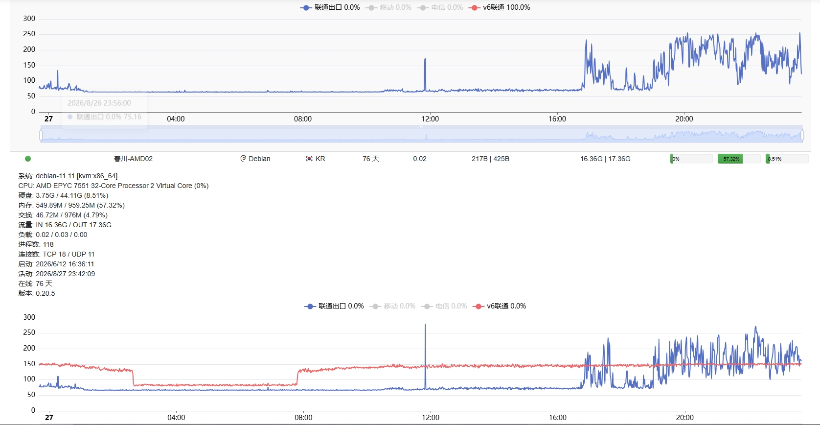Click right handle of the zoom slider
Viewport: 820px width, 425px height.
(x=802, y=135)
